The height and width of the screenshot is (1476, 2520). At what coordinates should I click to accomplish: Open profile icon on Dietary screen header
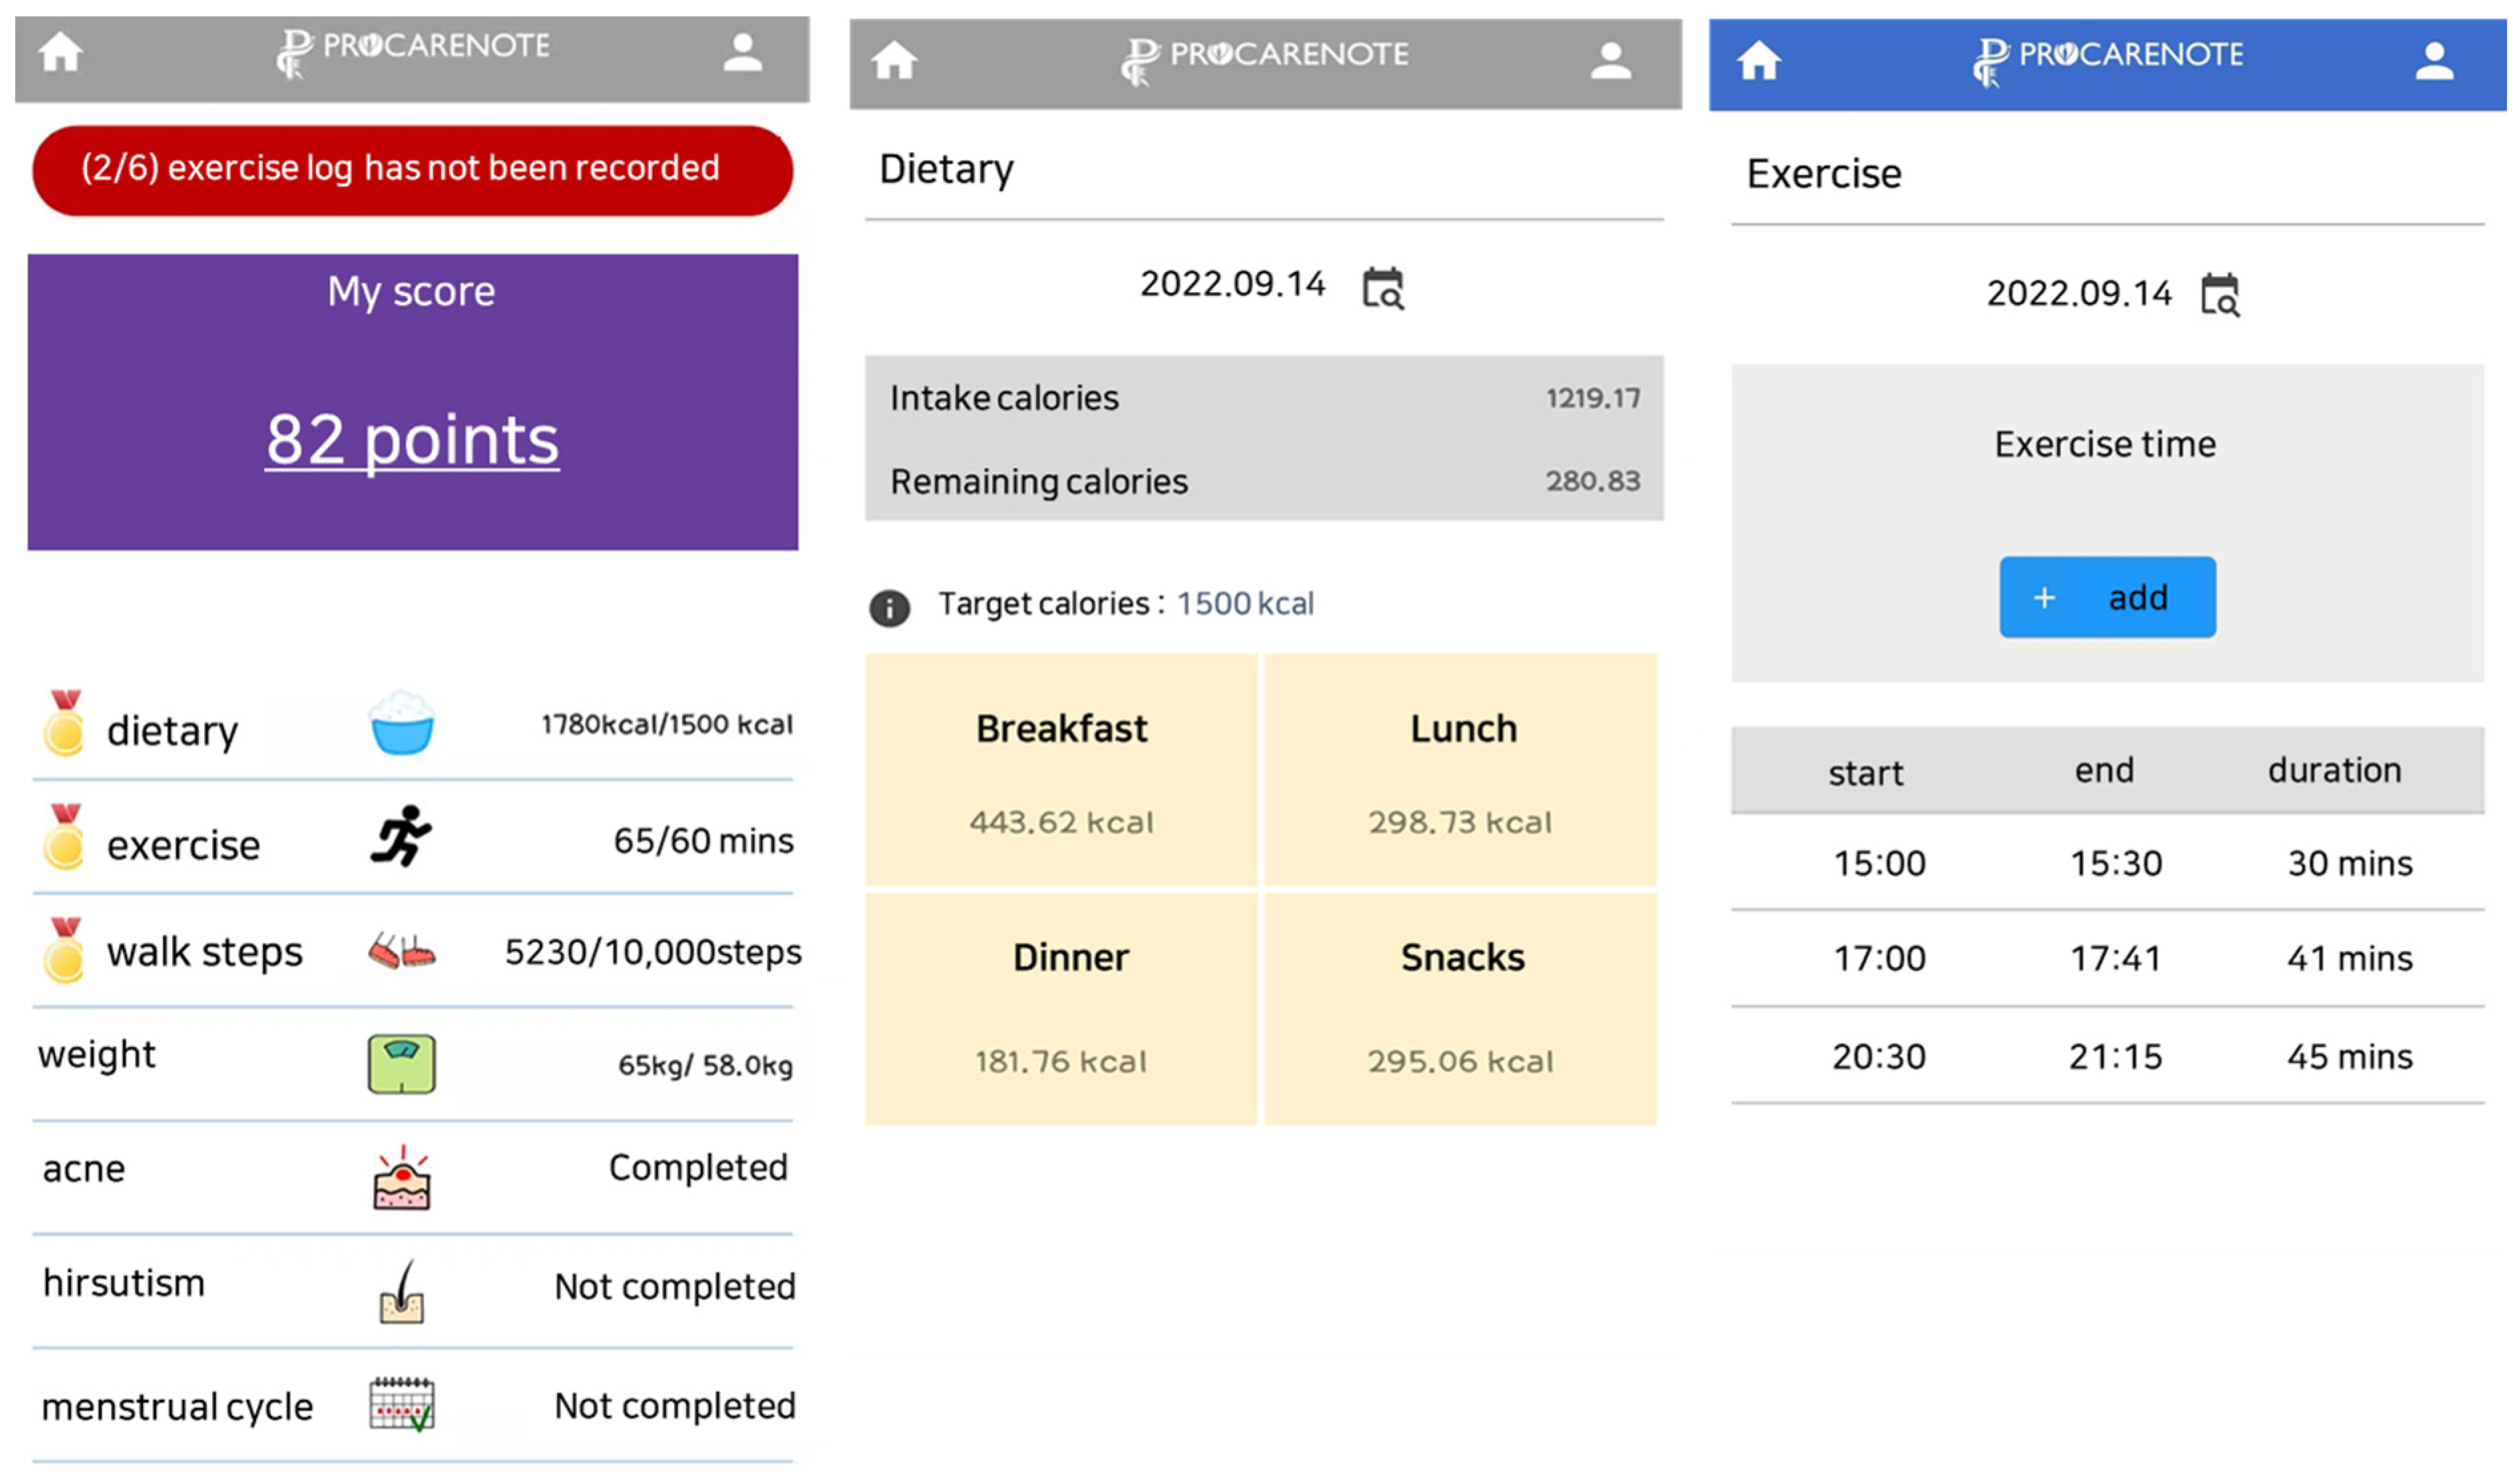click(x=1610, y=62)
